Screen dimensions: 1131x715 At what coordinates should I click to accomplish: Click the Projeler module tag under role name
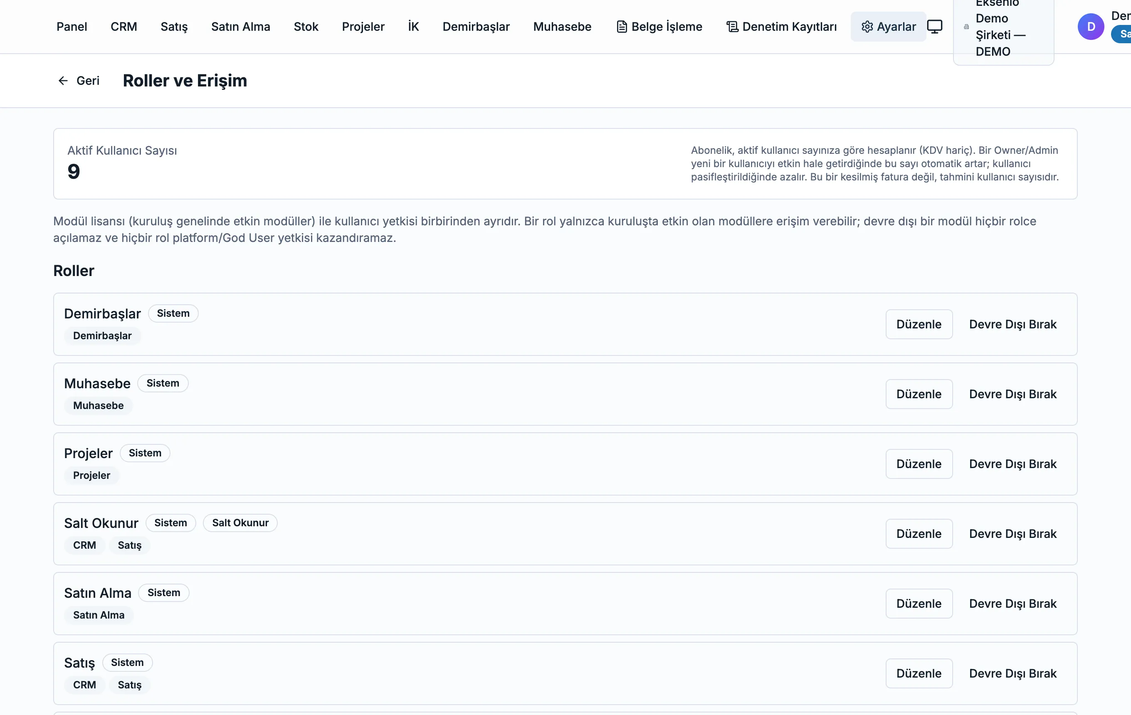tap(91, 476)
